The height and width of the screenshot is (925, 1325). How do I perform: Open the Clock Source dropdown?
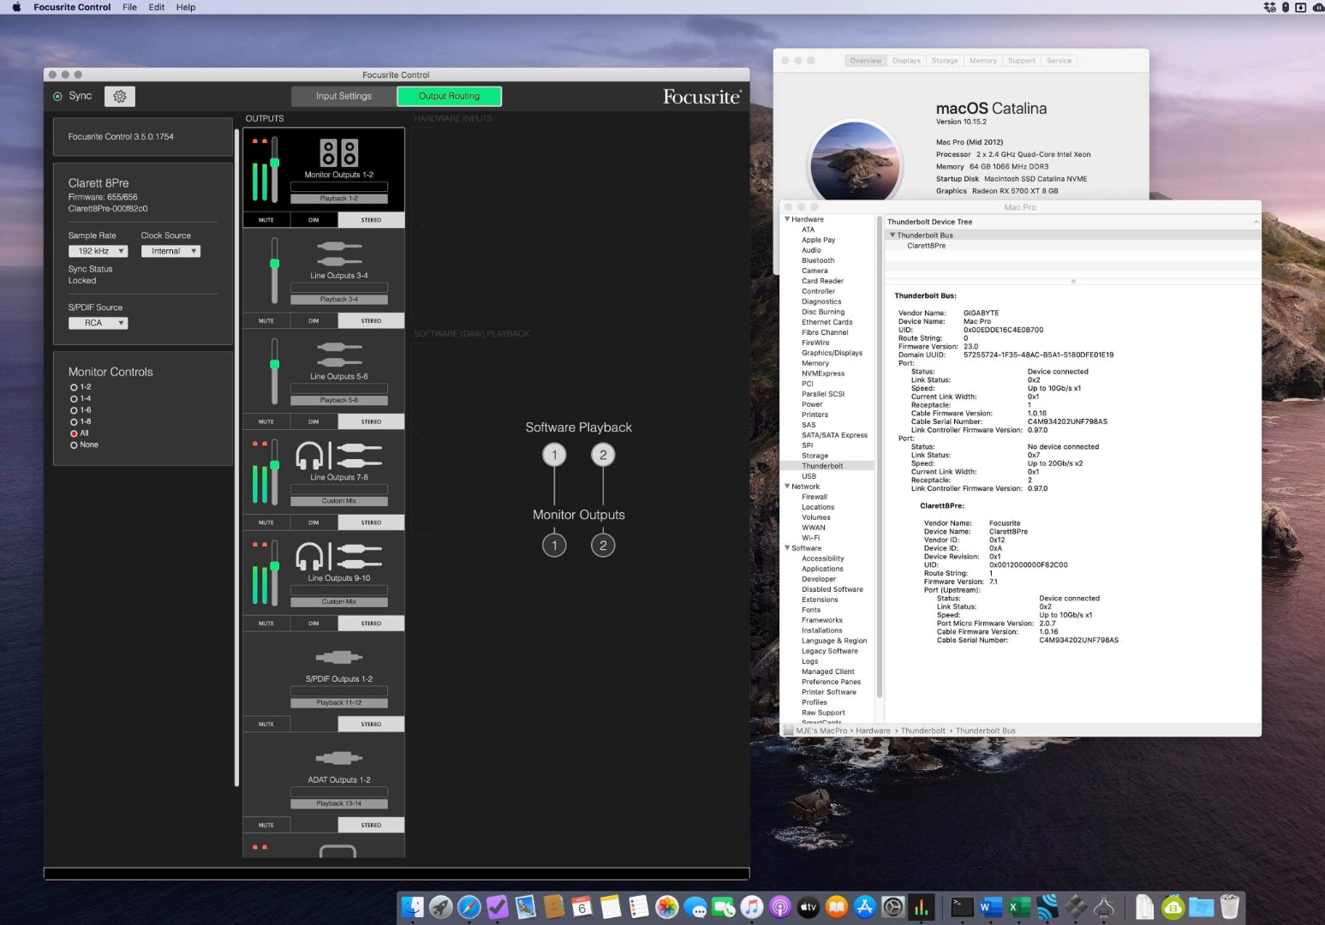coord(170,251)
